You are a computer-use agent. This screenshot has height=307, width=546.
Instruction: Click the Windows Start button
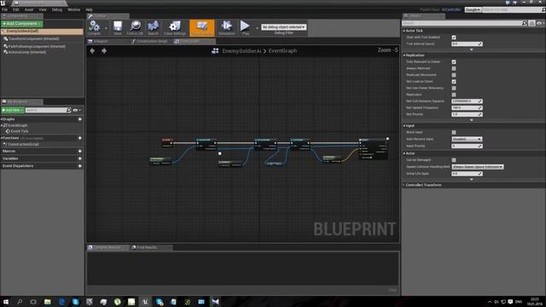(6, 301)
